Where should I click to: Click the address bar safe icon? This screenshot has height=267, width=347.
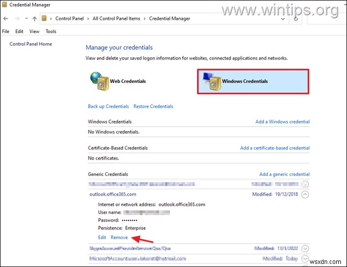coord(44,18)
